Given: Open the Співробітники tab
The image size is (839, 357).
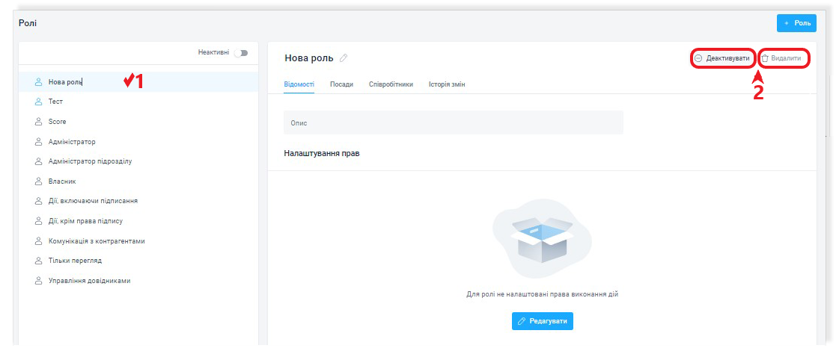Looking at the screenshot, I should tap(391, 84).
